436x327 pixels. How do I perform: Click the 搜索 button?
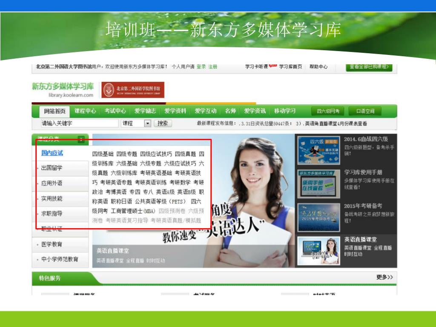(x=163, y=123)
